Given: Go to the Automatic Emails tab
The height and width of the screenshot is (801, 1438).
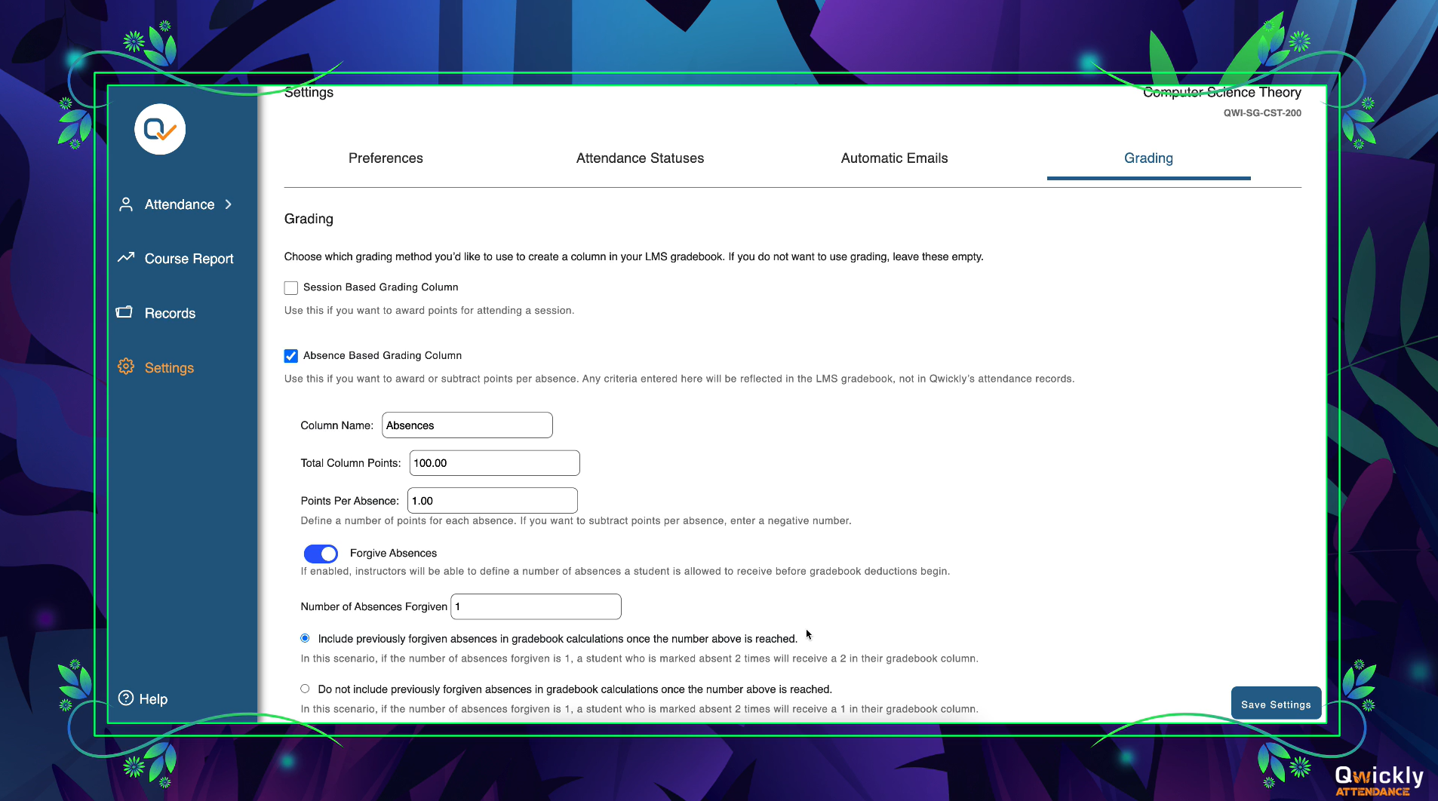Looking at the screenshot, I should click(894, 158).
